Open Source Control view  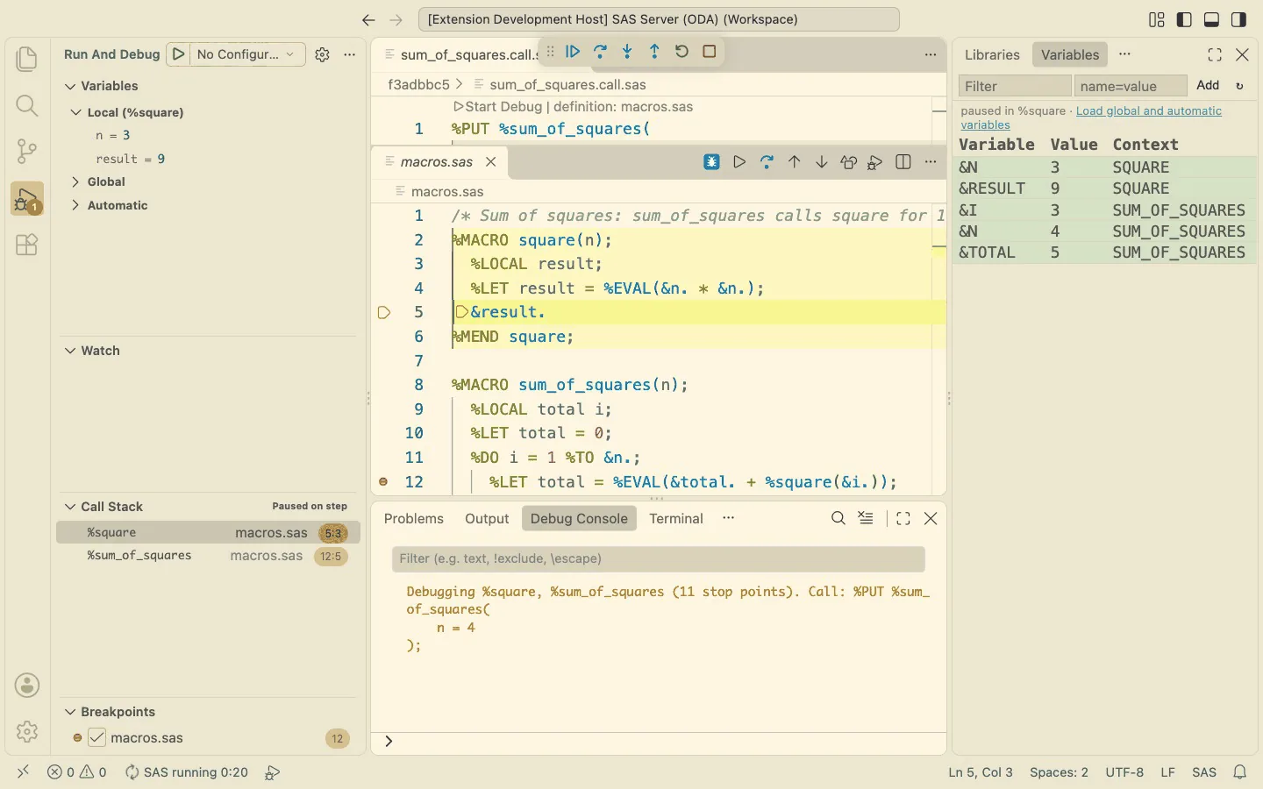click(27, 151)
